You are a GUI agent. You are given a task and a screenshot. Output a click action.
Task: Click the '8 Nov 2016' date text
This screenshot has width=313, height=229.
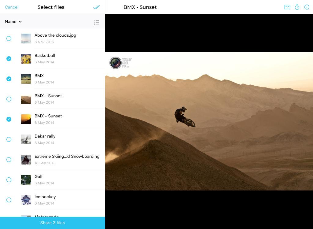[44, 42]
